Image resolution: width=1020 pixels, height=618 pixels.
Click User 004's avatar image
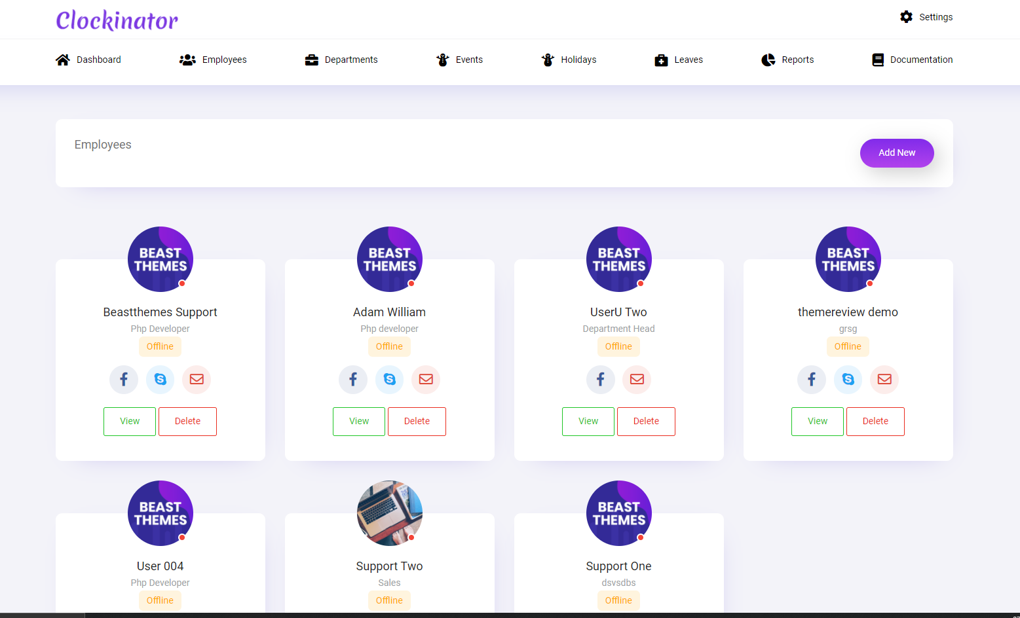coord(161,513)
